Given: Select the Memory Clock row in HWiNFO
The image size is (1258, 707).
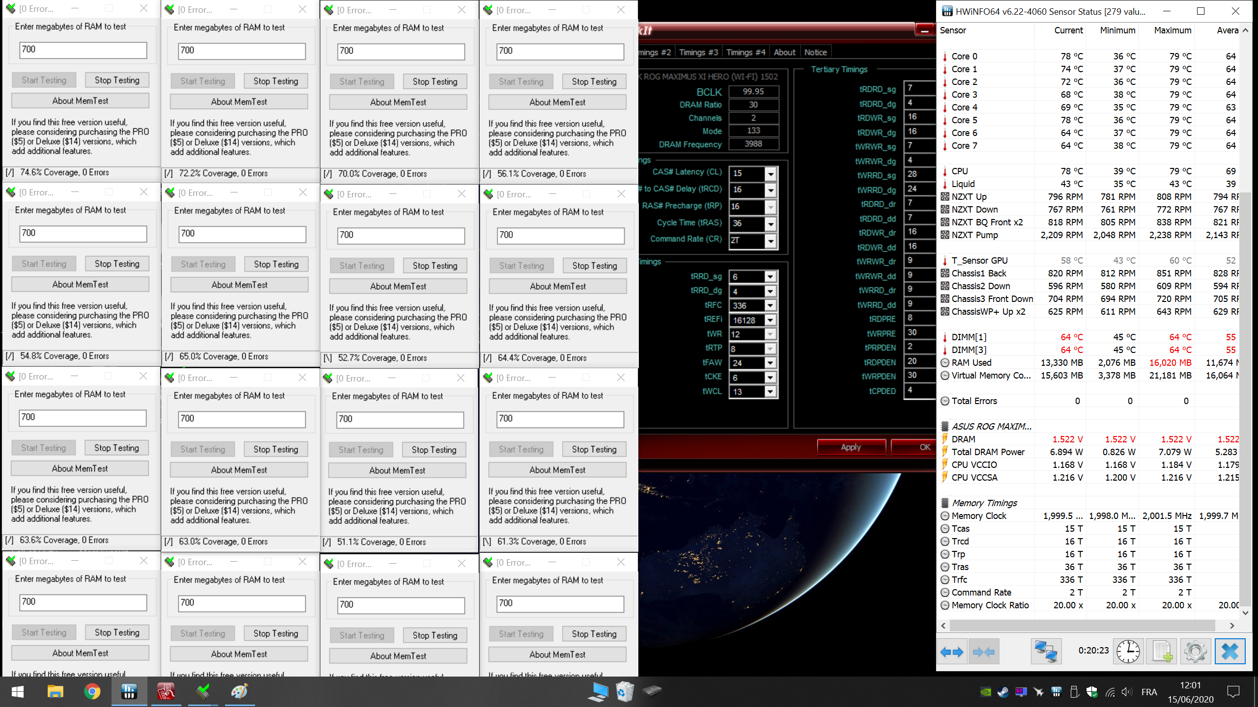Looking at the screenshot, I should coord(1089,516).
